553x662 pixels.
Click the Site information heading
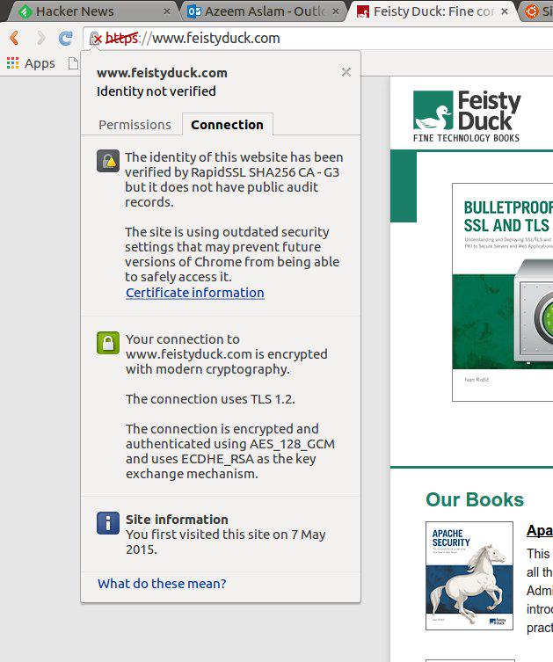(177, 520)
